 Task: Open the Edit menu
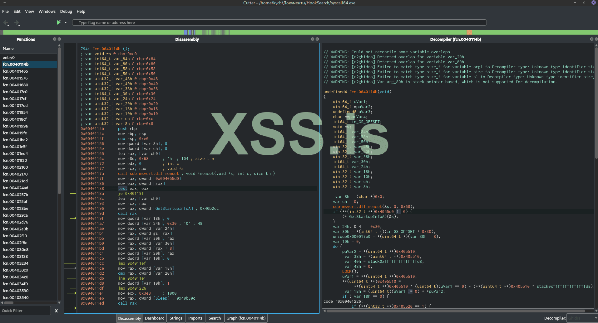(17, 12)
